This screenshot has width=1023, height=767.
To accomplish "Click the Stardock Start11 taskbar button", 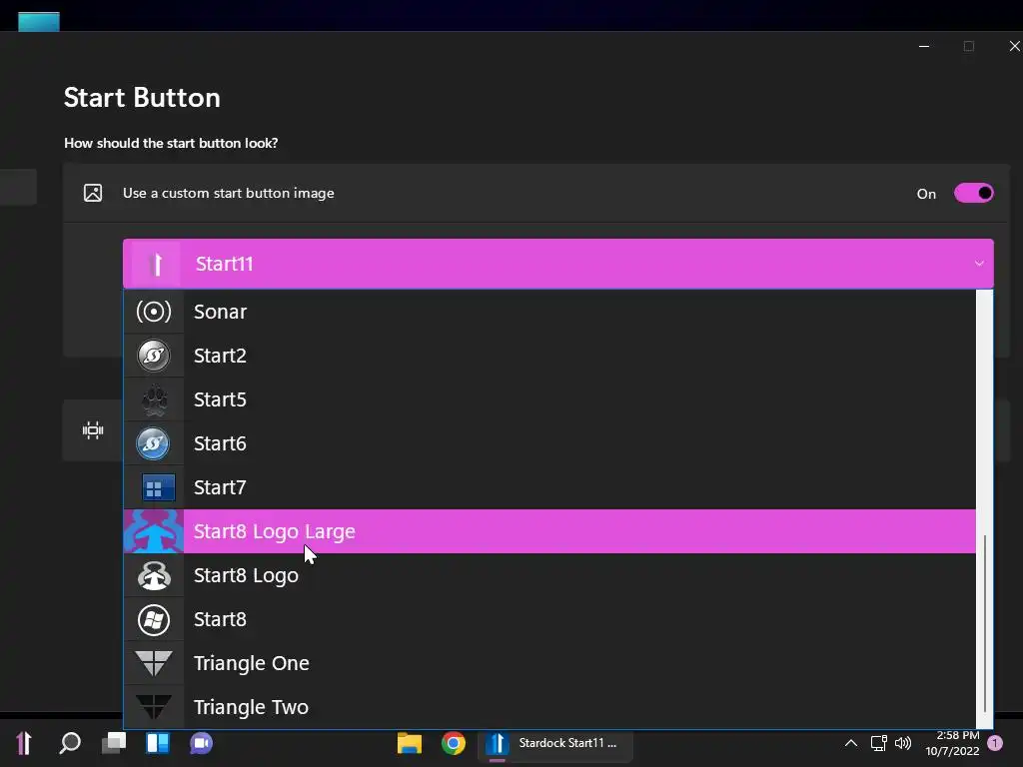I will [555, 743].
